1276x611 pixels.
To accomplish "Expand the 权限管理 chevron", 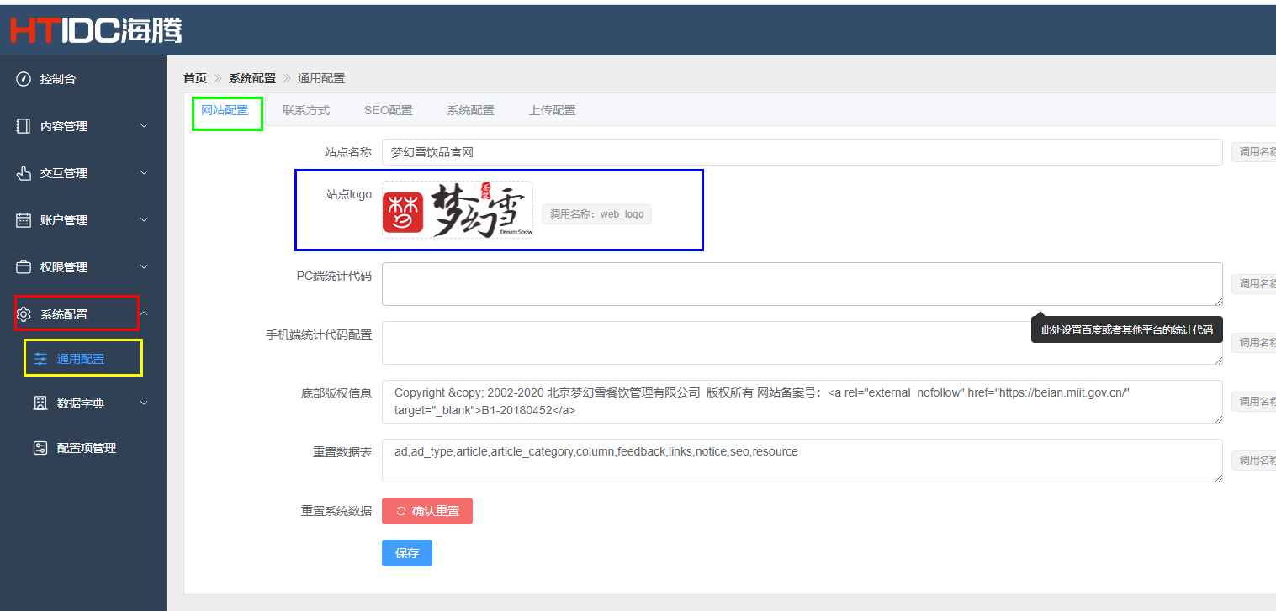I will (x=144, y=267).
